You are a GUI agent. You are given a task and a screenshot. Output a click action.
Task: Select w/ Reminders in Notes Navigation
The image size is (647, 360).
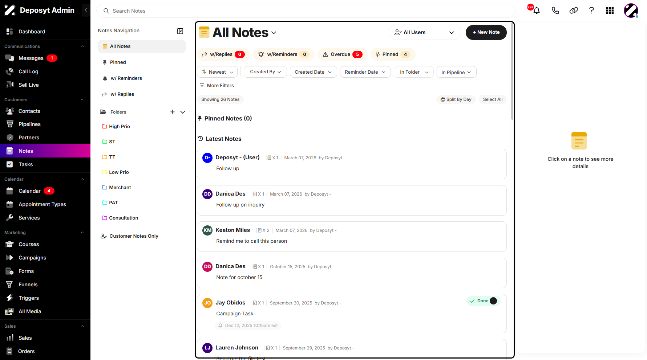[x=142, y=78]
